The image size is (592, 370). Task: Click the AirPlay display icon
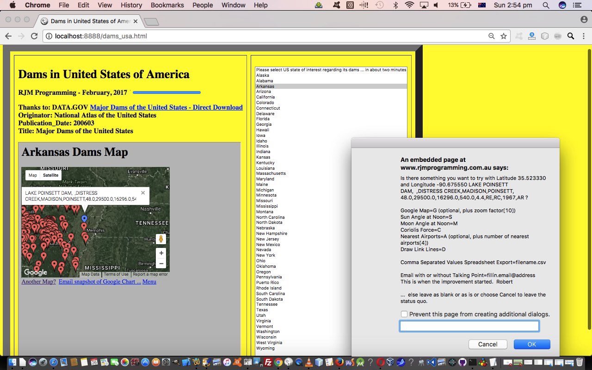(x=424, y=5)
